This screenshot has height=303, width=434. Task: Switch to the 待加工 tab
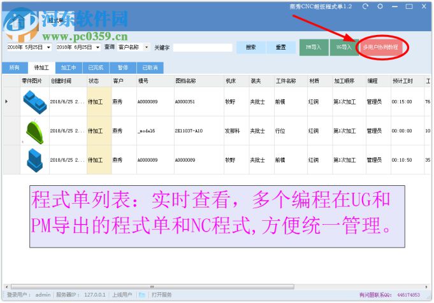click(x=41, y=67)
